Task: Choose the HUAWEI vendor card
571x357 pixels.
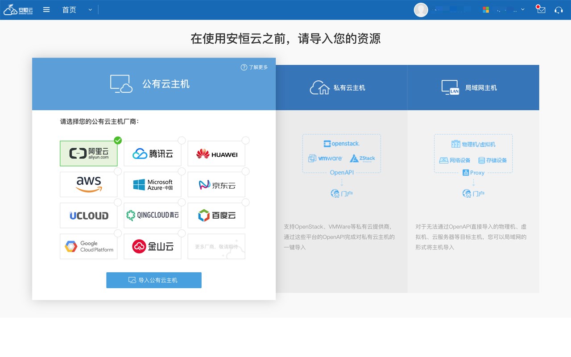Action: coord(216,154)
